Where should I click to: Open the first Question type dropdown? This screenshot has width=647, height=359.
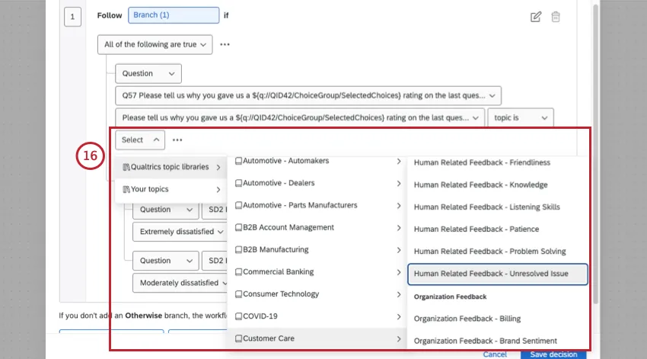point(148,73)
